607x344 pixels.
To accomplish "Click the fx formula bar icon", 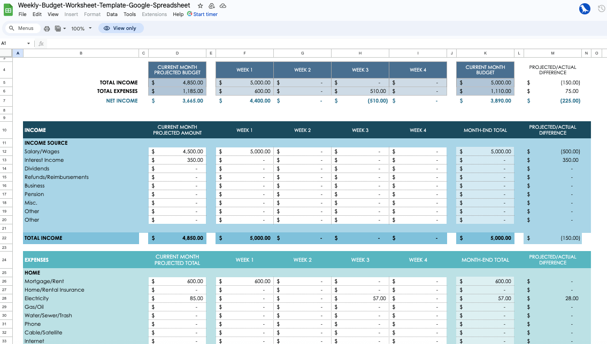I will pos(41,43).
